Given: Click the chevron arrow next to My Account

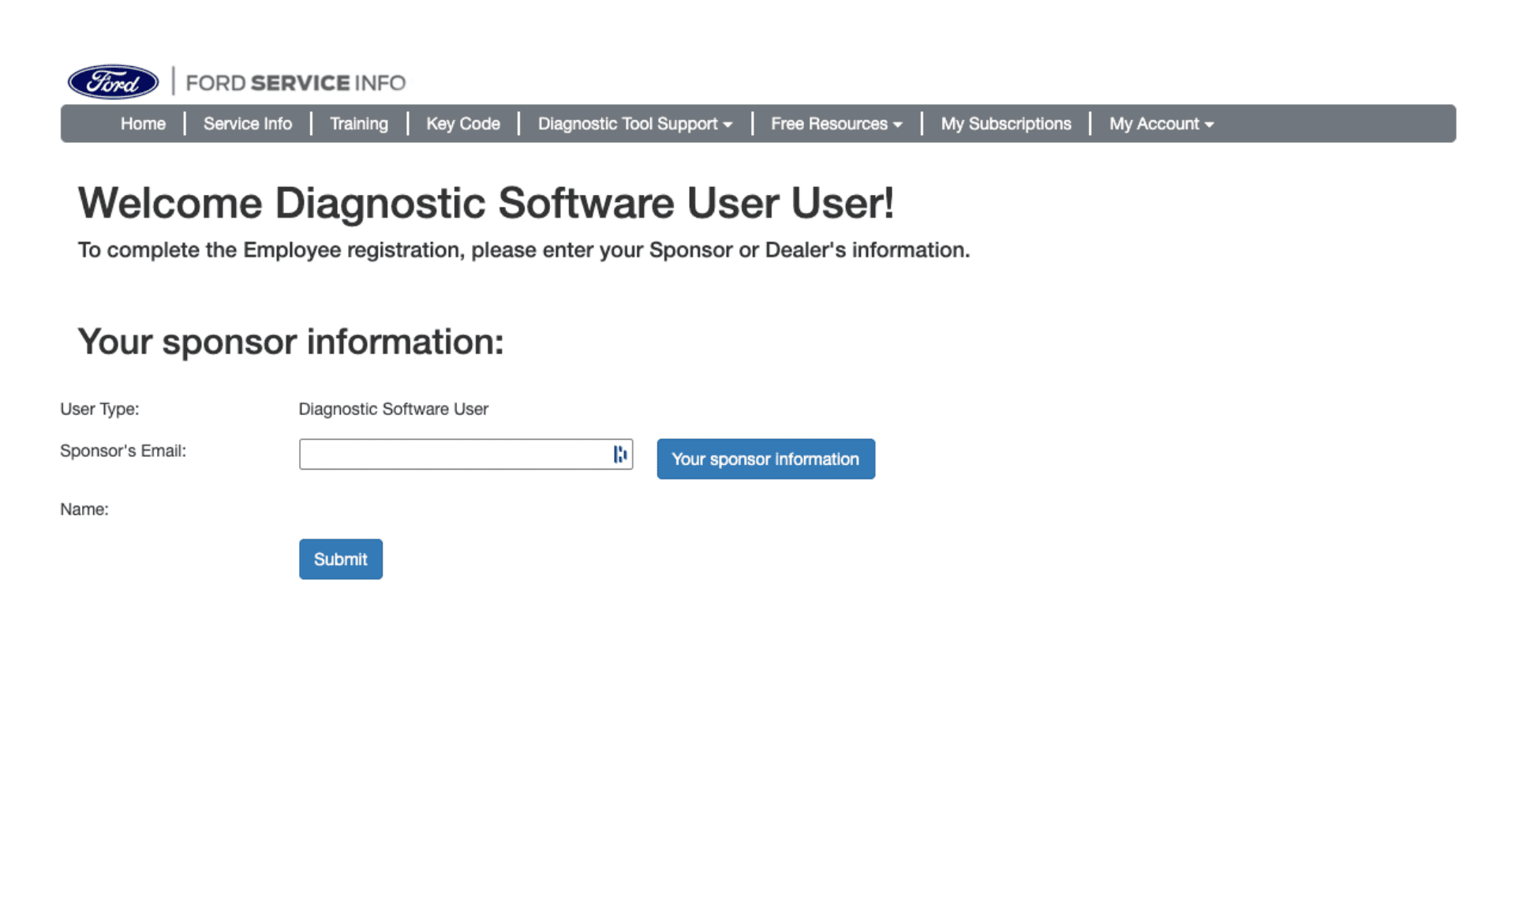Looking at the screenshot, I should point(1208,125).
